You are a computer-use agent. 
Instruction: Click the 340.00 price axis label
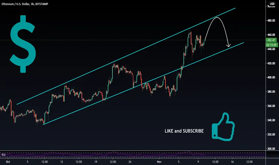(x=271, y=120)
